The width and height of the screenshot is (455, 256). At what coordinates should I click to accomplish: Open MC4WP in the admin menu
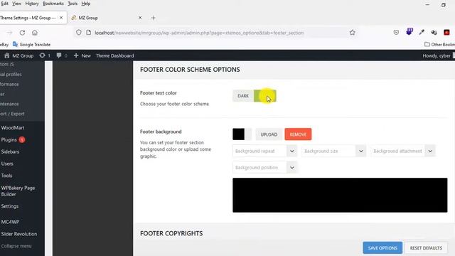click(x=10, y=222)
